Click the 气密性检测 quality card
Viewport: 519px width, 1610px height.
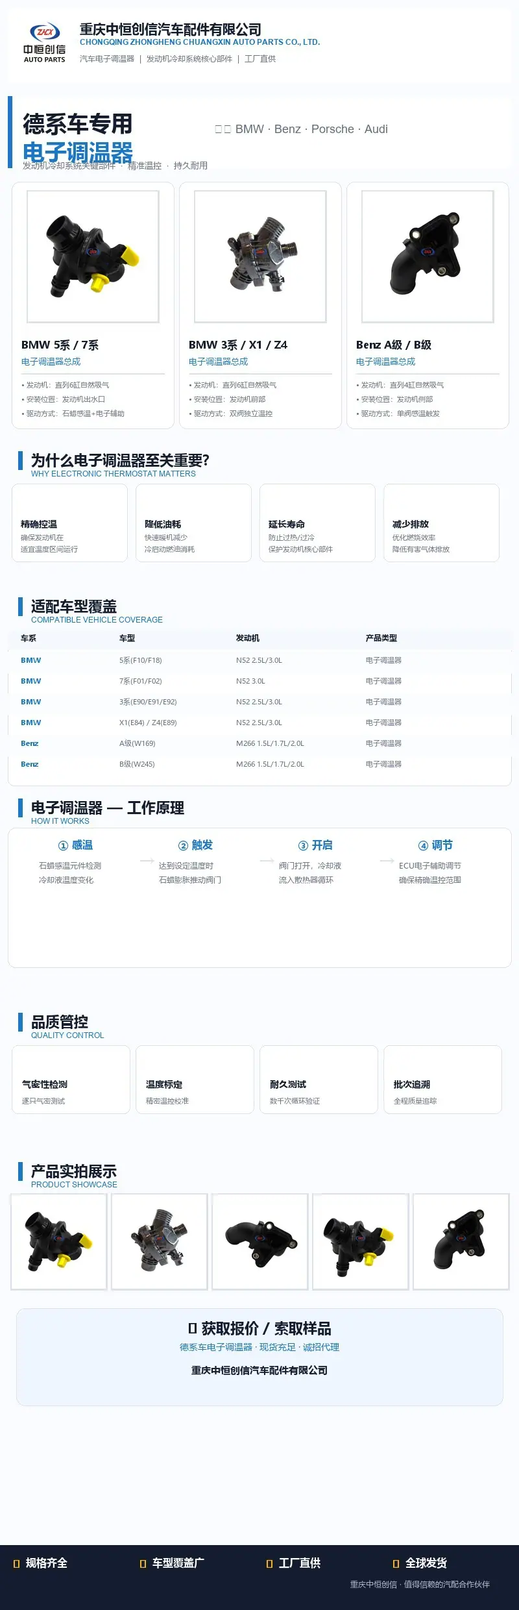(71, 1080)
